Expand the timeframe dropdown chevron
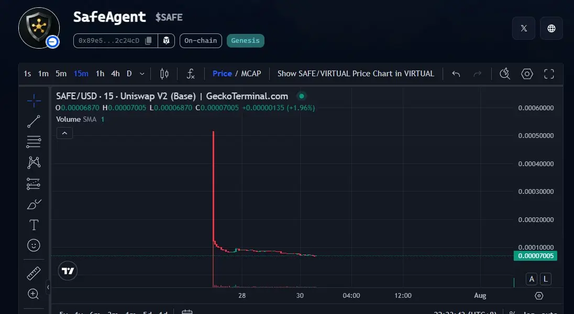The width and height of the screenshot is (574, 314). pyautogui.click(x=142, y=74)
